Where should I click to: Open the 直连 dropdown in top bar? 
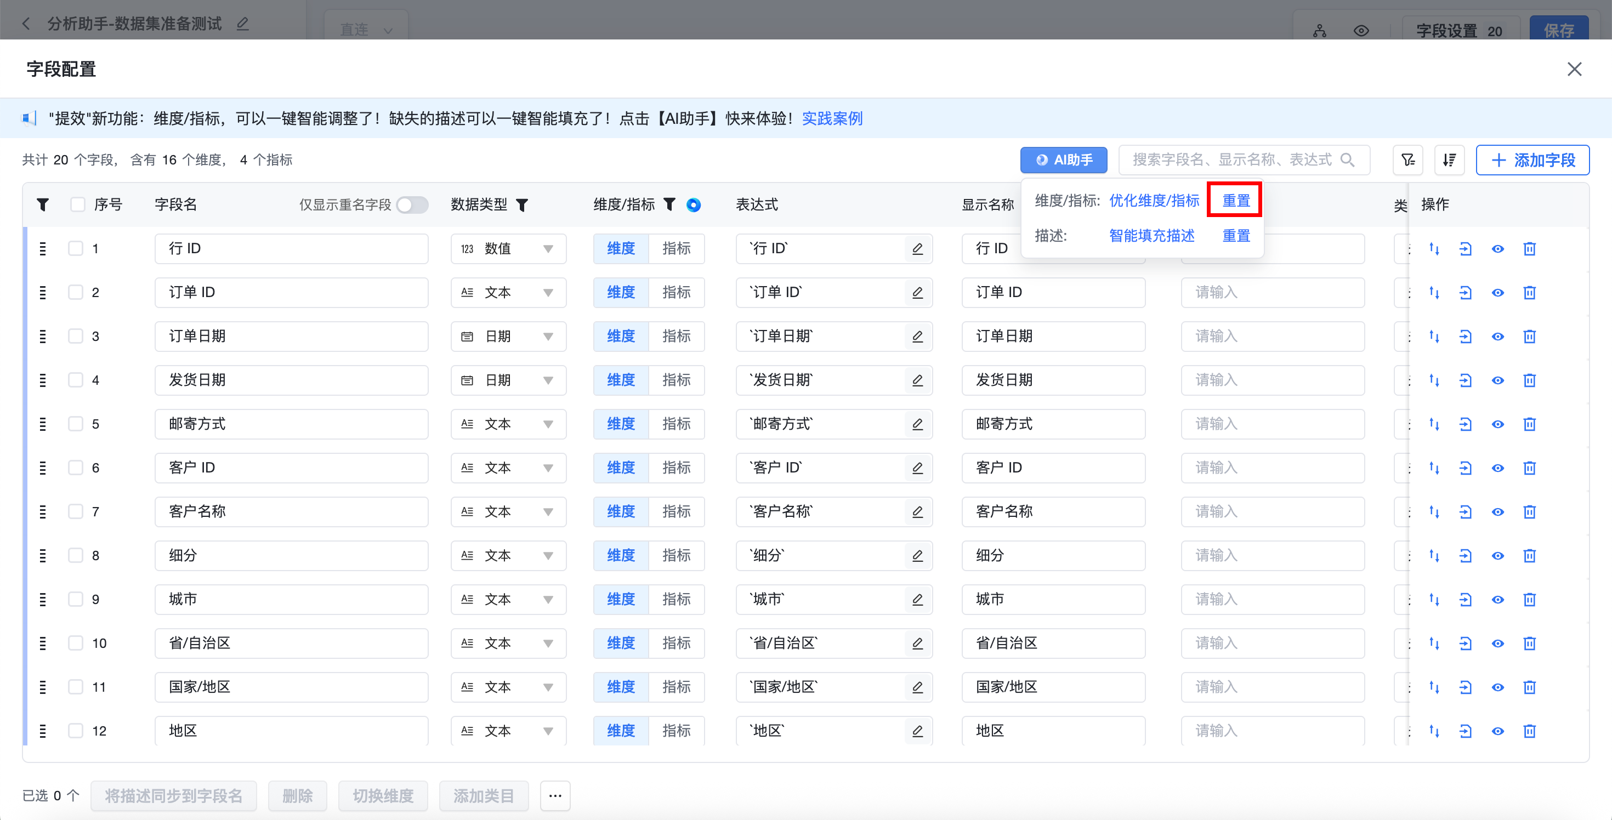pyautogui.click(x=366, y=29)
